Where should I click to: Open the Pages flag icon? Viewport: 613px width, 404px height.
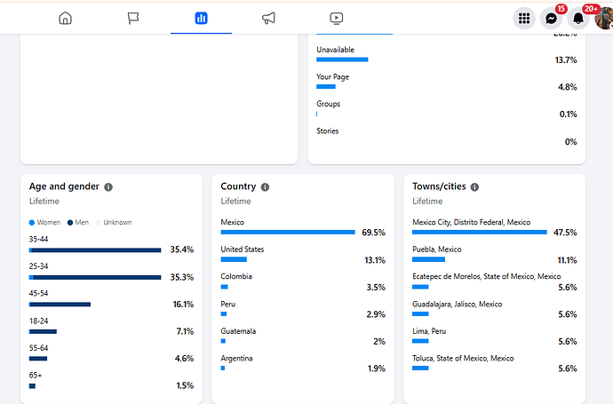pyautogui.click(x=133, y=18)
